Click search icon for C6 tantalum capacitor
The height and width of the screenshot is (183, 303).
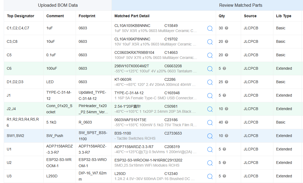[210, 69]
